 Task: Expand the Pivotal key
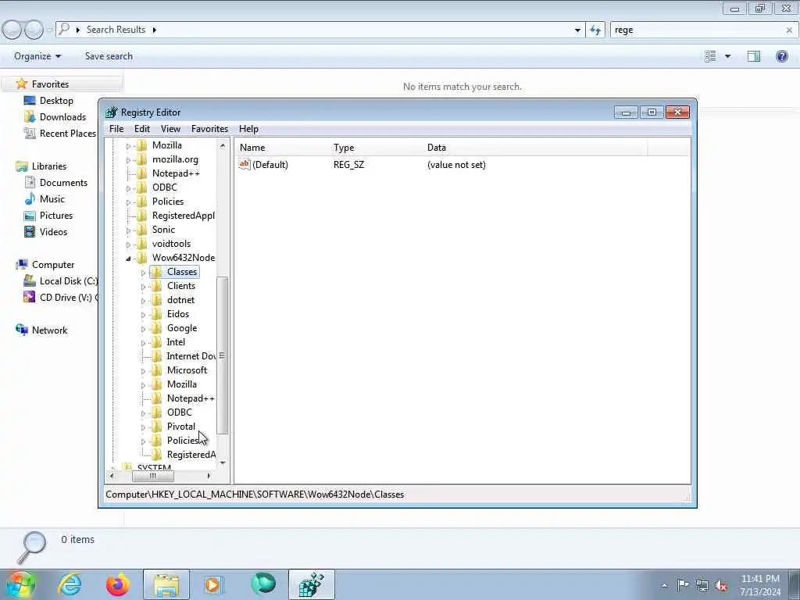point(144,427)
